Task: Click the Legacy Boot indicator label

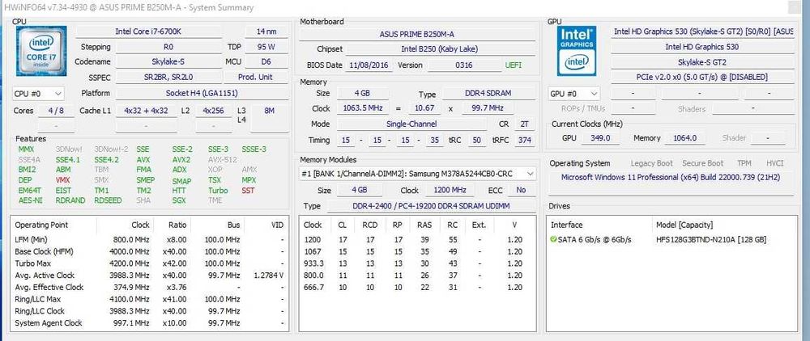Action: pos(651,163)
